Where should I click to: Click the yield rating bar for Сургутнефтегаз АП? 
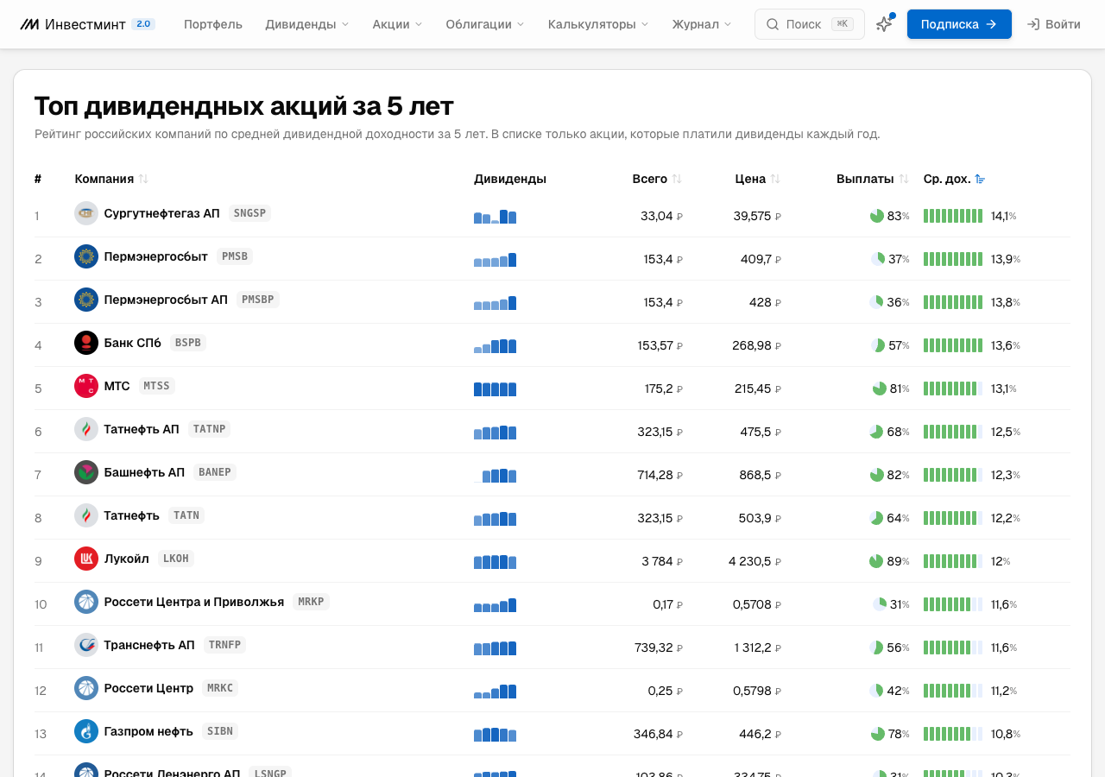point(953,216)
